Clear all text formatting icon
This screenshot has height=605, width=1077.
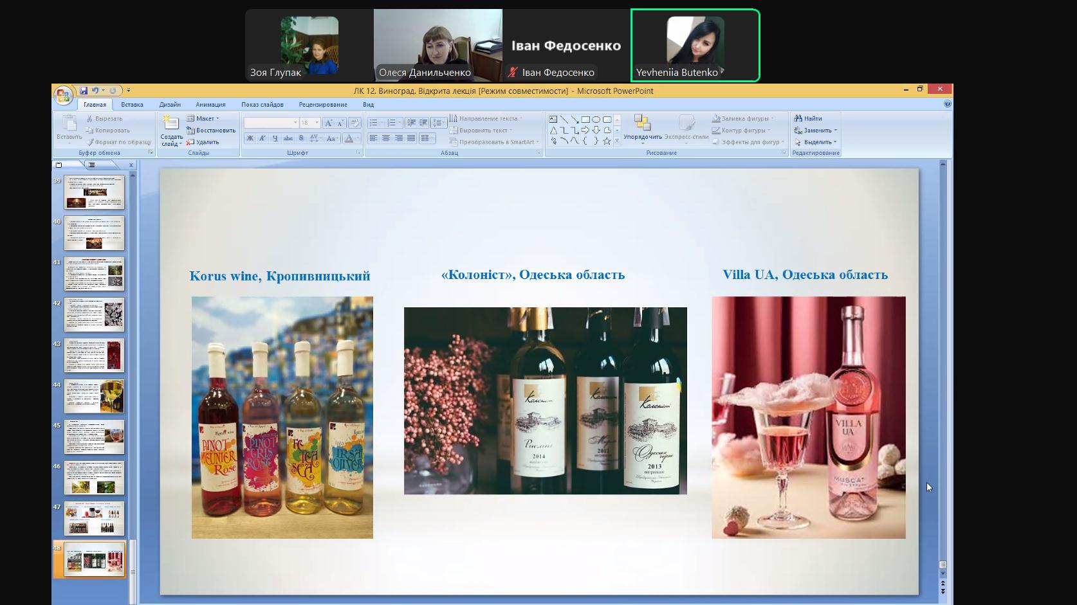click(x=354, y=122)
